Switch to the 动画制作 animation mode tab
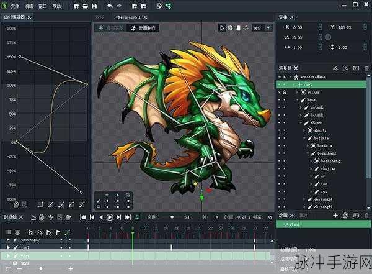This screenshot has width=372, height=274. pos(144,28)
